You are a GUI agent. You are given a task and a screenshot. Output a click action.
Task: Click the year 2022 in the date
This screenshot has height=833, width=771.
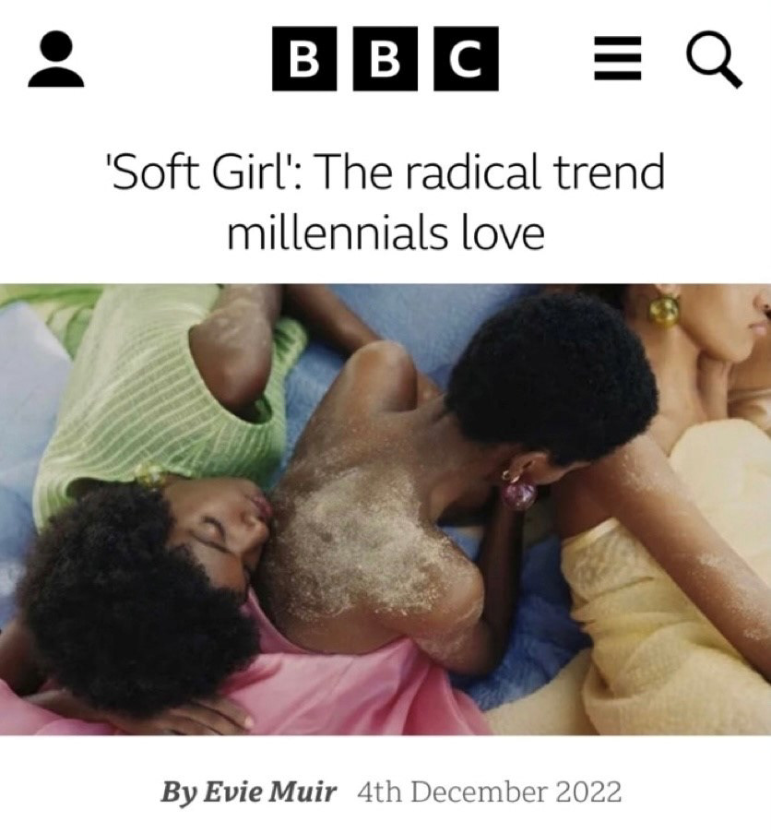pyautogui.click(x=588, y=791)
